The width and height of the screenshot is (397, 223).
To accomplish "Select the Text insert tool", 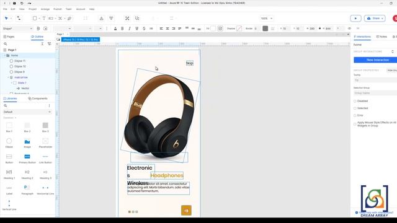I will 44,18.
